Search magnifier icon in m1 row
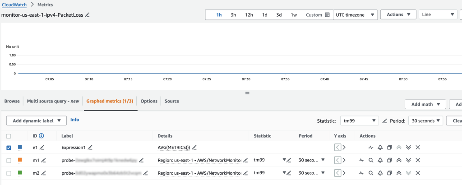The image size is (462, 185). click(371, 160)
